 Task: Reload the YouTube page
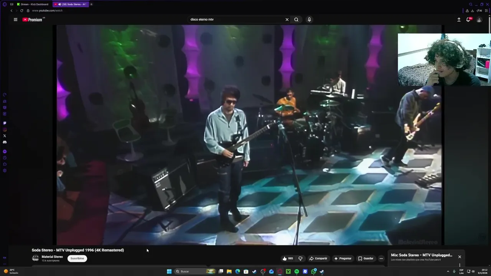pyautogui.click(x=21, y=11)
